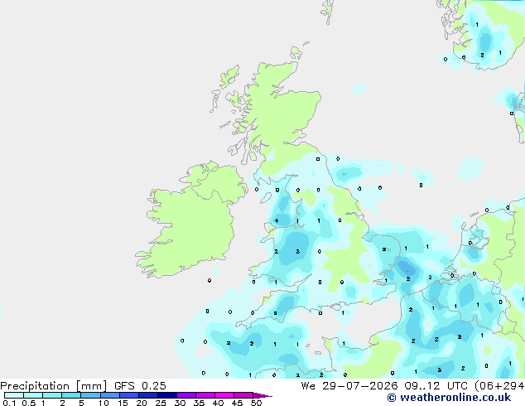Click the '30' legend scale label
Image resolution: width=525 pixels, height=406 pixels.
[x=180, y=403]
